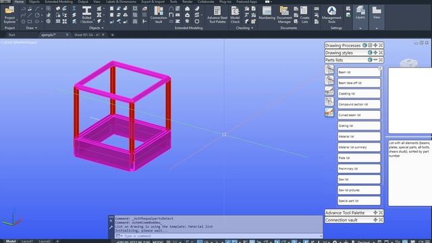Click the View ribbon button
Screen dimensions: 432x243
377,13
